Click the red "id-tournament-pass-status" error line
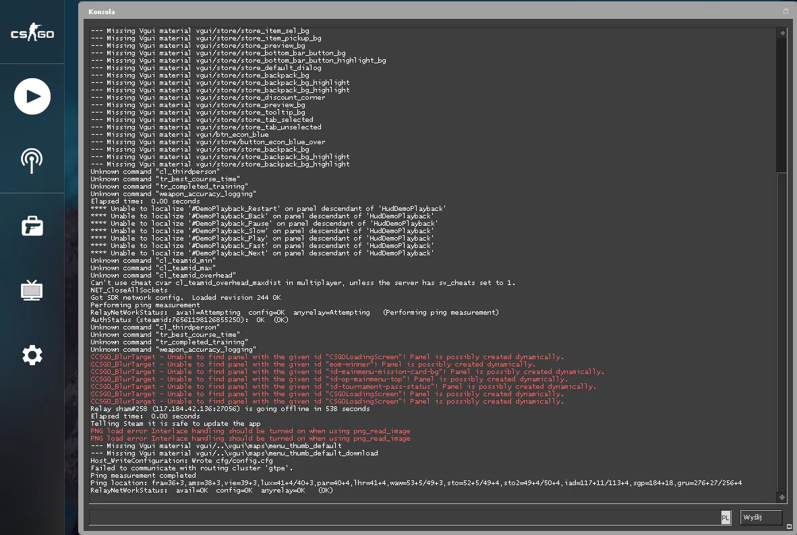The image size is (797, 535). pyautogui.click(x=344, y=387)
